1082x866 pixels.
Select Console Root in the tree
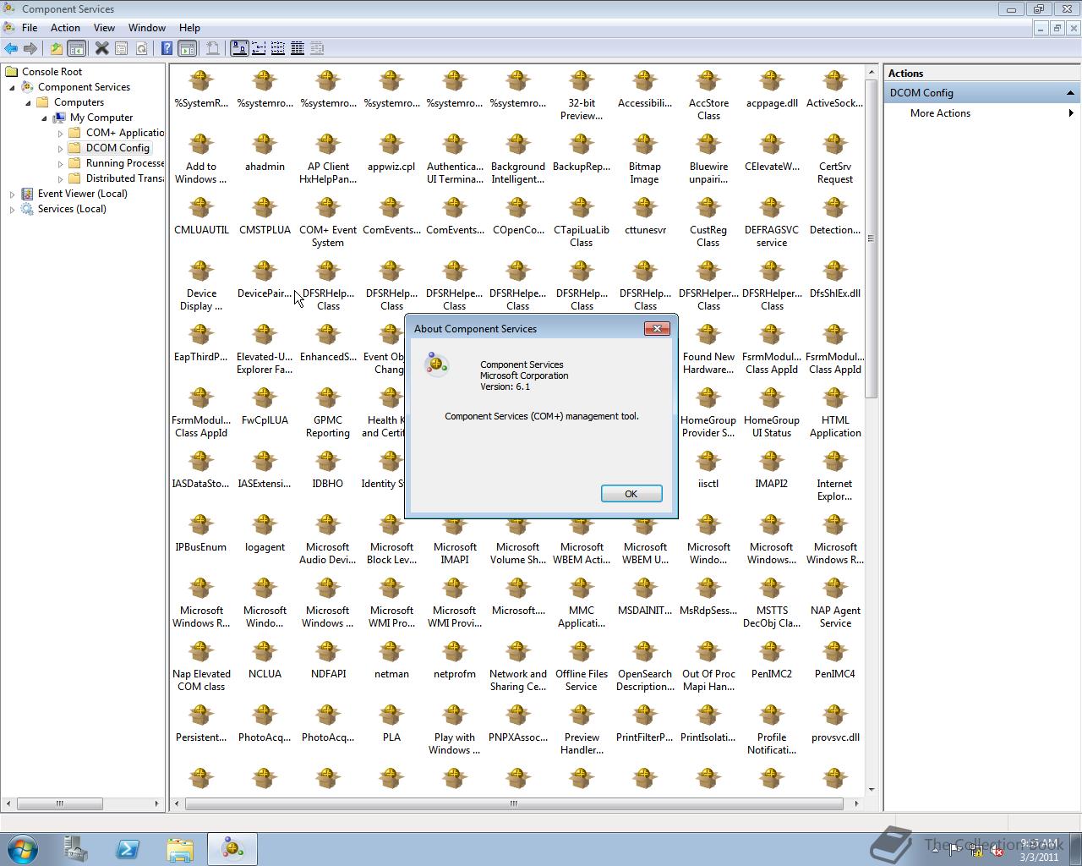[x=52, y=72]
